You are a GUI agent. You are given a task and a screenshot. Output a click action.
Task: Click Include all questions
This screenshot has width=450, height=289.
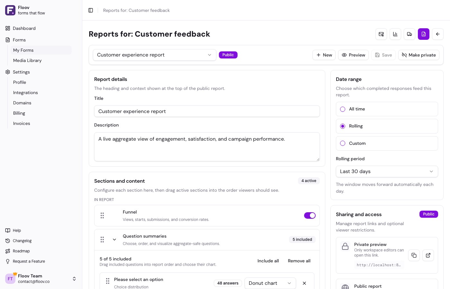coord(268,261)
